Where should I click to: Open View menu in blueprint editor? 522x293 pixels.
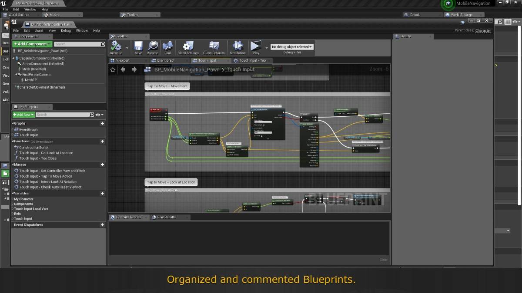click(x=52, y=30)
